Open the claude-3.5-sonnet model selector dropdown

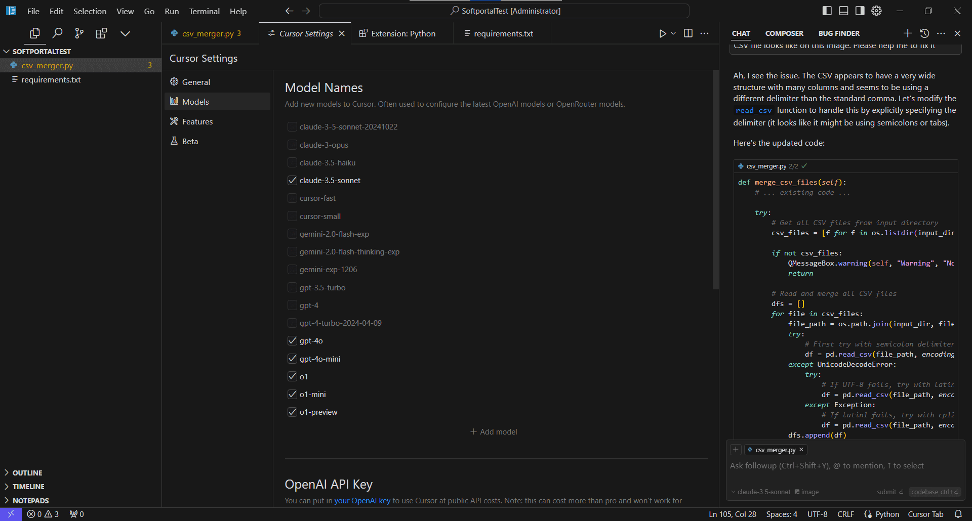[x=760, y=492]
